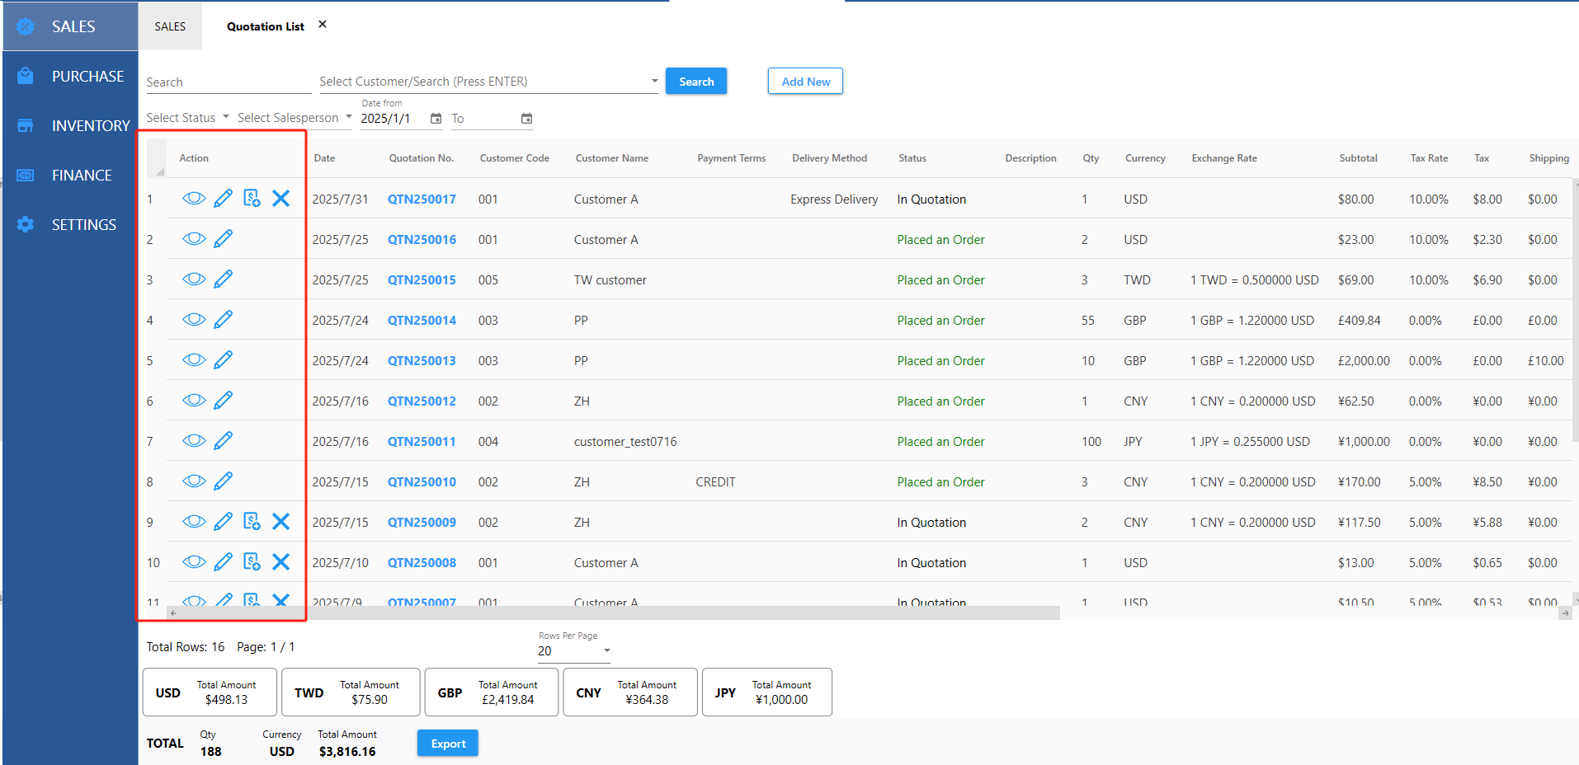
Task: Click the horizontal scrollbar under the table
Action: 614,613
